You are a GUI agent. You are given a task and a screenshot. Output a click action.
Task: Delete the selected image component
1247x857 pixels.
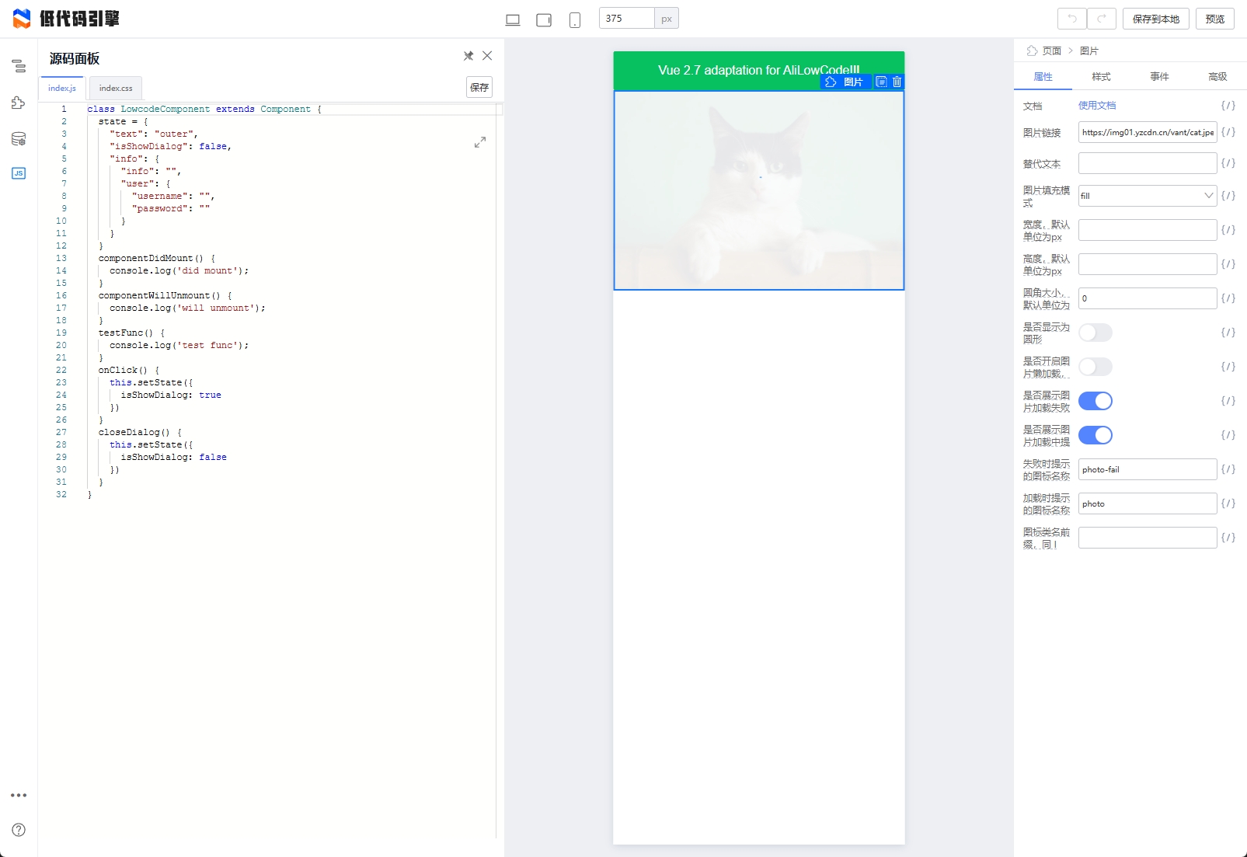point(897,82)
